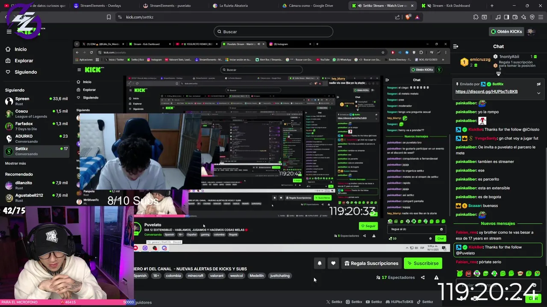Open Farfadox channel in sidebar
Image resolution: width=547 pixels, height=307 pixels.
[36, 126]
